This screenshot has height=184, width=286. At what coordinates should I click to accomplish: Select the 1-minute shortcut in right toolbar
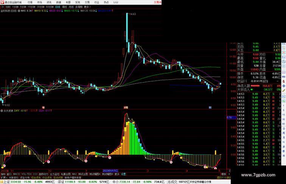click(x=284, y=106)
